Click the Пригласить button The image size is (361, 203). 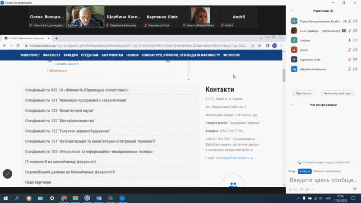303,93
